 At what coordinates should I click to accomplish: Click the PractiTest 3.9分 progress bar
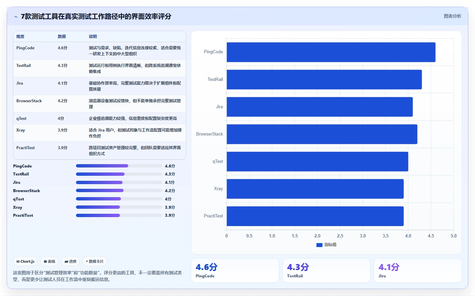(119, 215)
